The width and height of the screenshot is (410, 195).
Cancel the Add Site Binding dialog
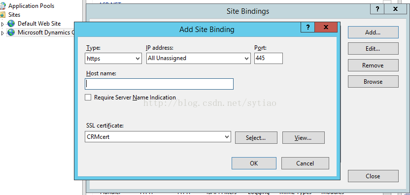[x=305, y=163]
